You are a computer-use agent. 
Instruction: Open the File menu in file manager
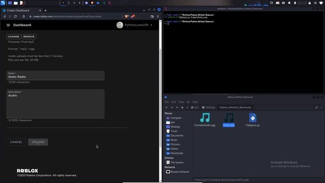pos(167,102)
